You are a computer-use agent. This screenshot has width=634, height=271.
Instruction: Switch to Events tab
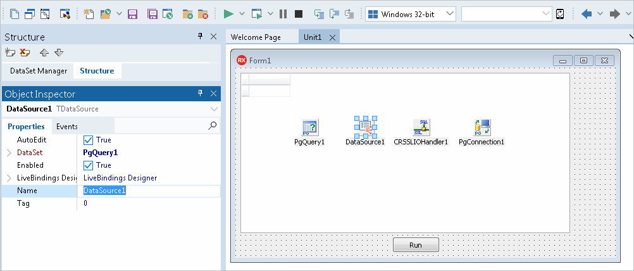tap(66, 127)
